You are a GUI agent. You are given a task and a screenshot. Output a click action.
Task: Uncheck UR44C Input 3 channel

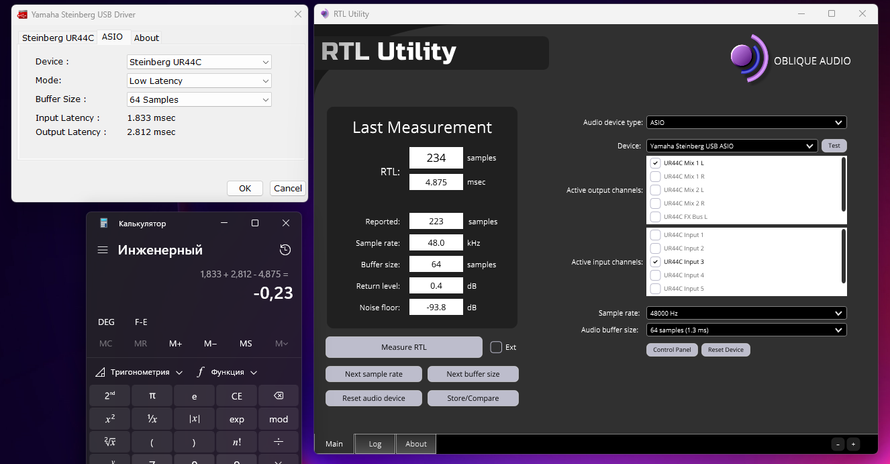[656, 262]
